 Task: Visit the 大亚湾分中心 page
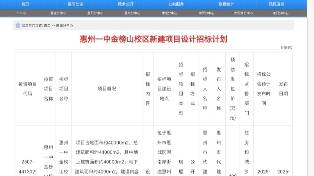(x=243, y=13)
